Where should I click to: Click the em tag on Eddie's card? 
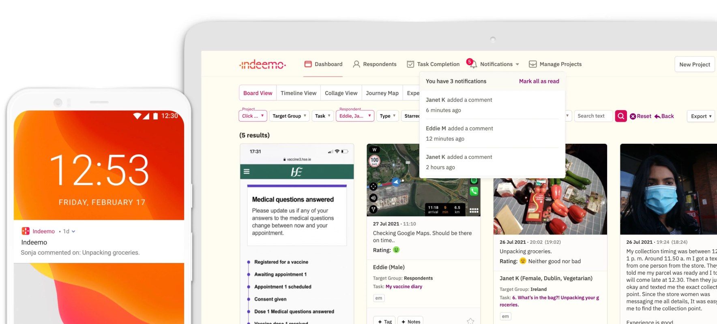(379, 298)
